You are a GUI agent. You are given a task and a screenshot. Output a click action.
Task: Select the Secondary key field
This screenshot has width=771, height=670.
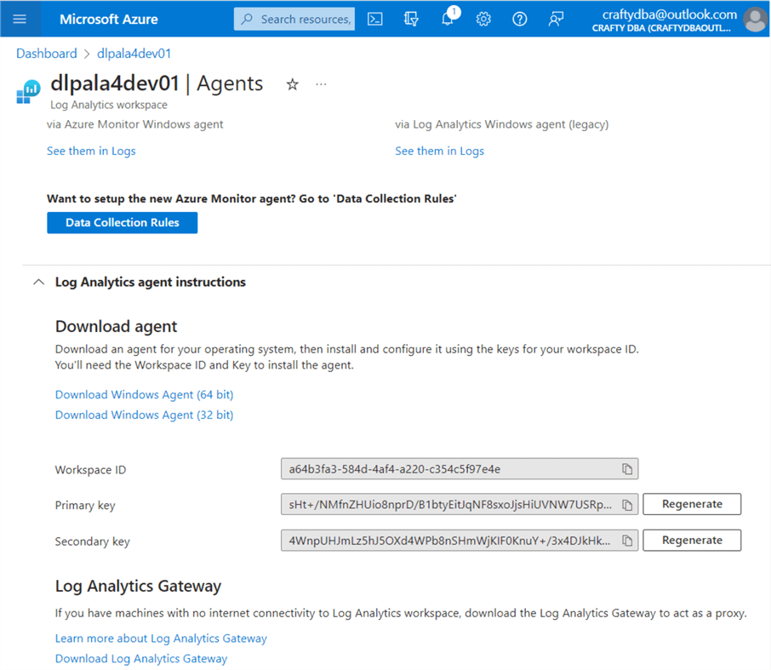coord(460,541)
